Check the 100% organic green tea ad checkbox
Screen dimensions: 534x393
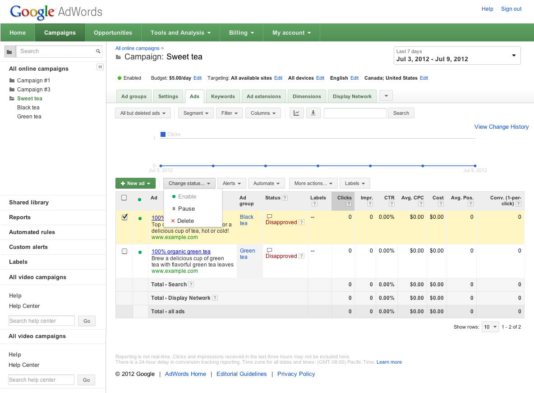124,252
